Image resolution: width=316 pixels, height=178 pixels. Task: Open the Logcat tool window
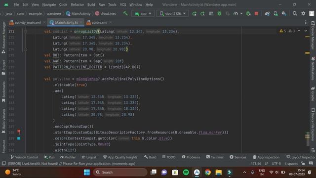tap(89, 157)
